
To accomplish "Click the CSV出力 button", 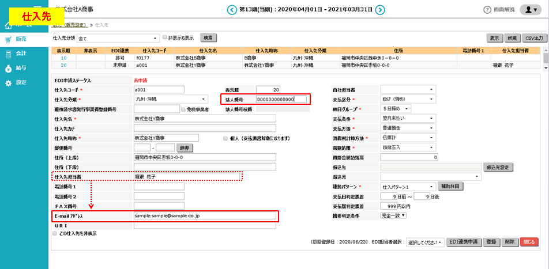I will 533,37.
